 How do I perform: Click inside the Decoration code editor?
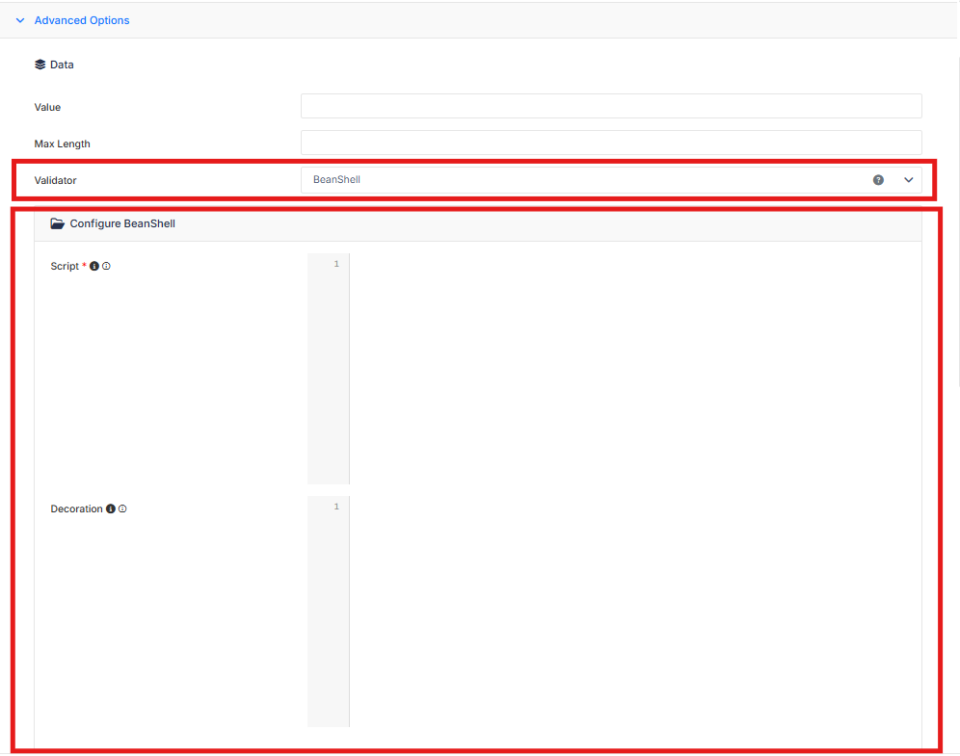coord(635,611)
